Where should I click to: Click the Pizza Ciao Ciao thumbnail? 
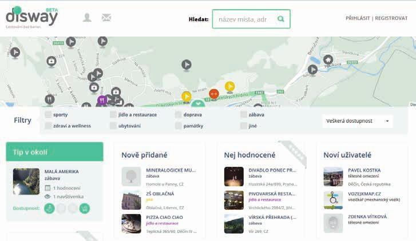click(x=132, y=224)
